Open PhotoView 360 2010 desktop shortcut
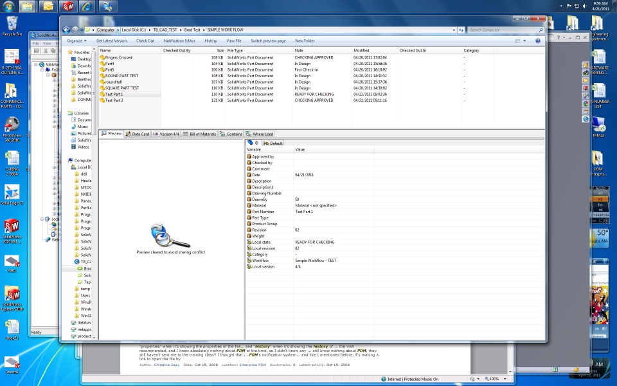This screenshot has height=386, width=617. [x=12, y=129]
